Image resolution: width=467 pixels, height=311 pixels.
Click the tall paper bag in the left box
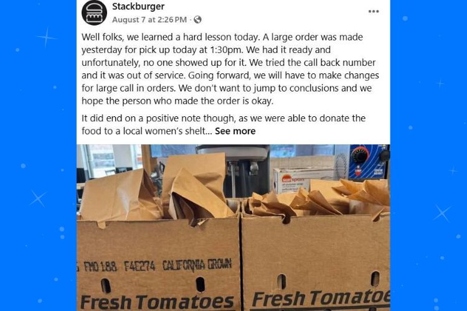[x=195, y=185]
